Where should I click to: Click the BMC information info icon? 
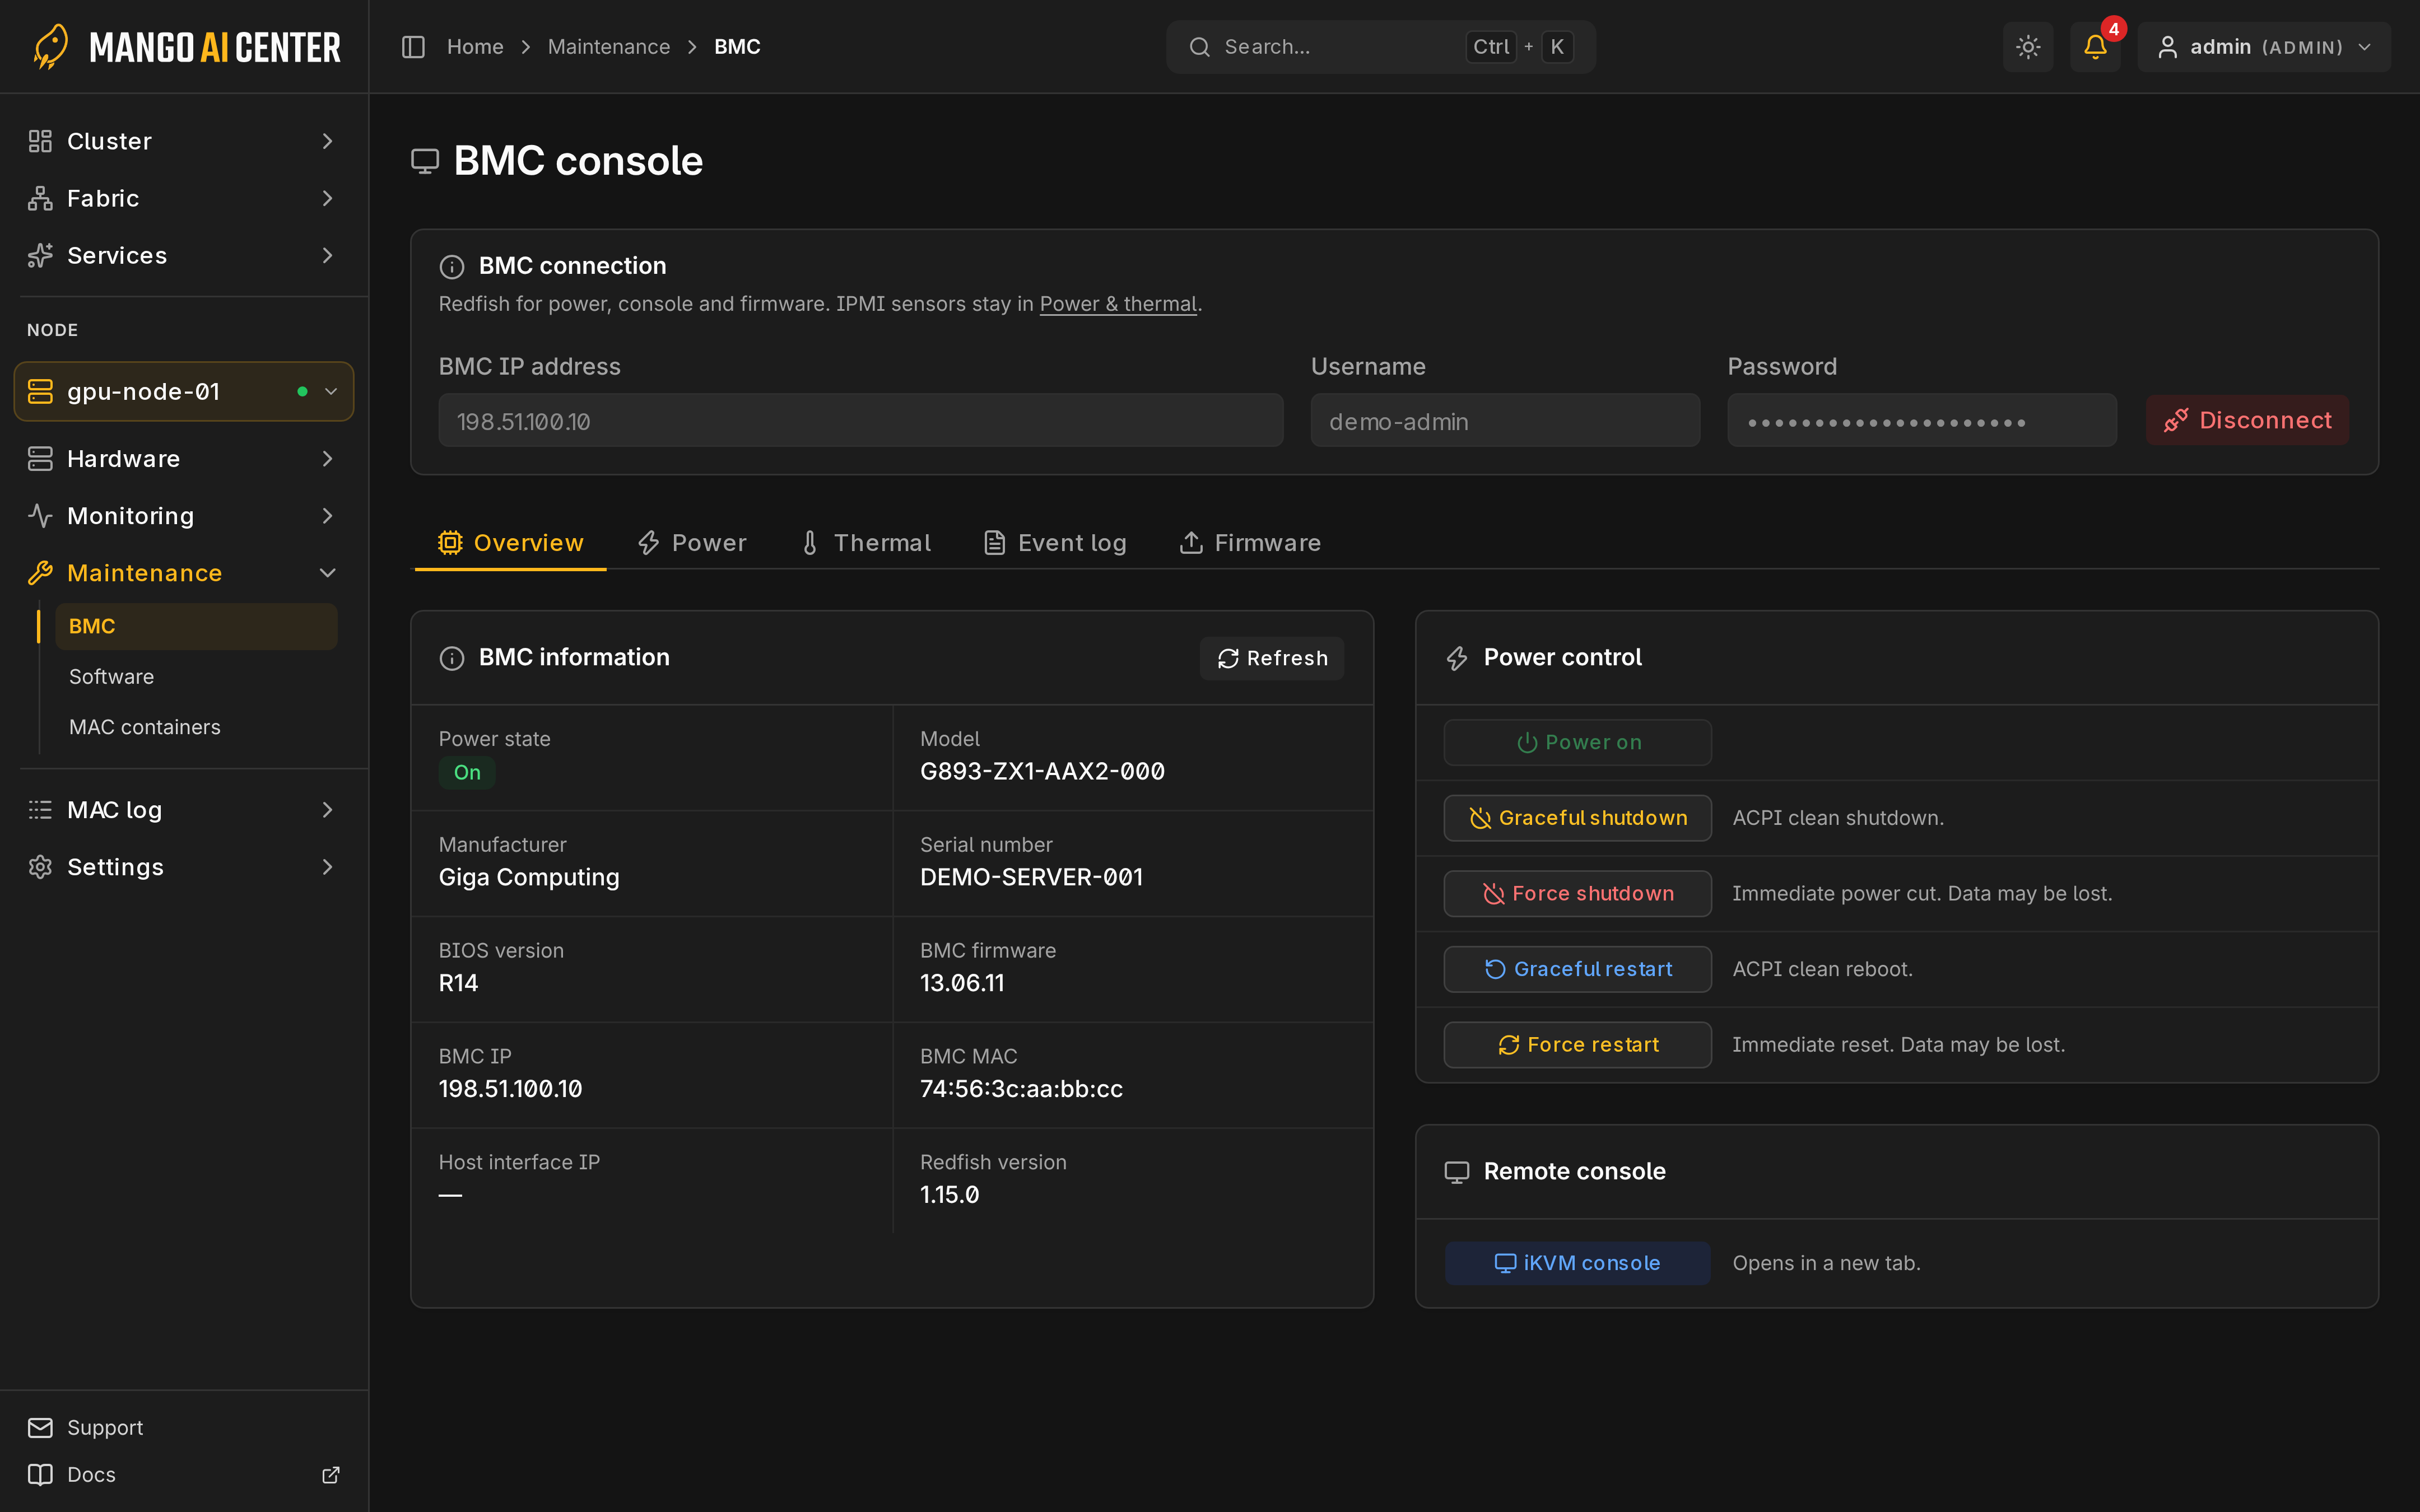pyautogui.click(x=452, y=658)
